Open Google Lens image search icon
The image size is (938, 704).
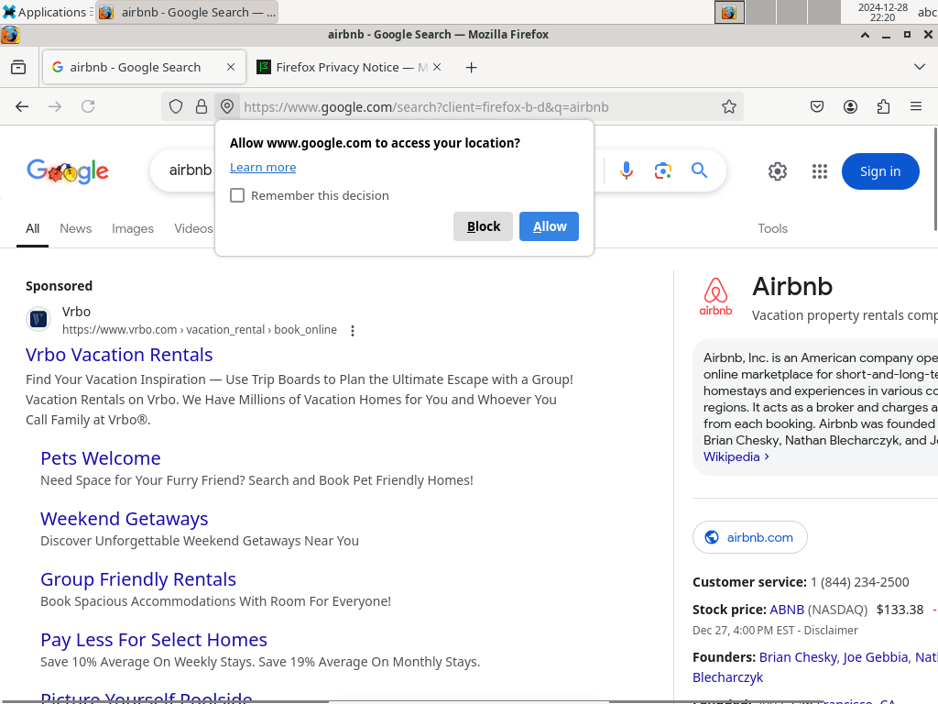tap(663, 170)
